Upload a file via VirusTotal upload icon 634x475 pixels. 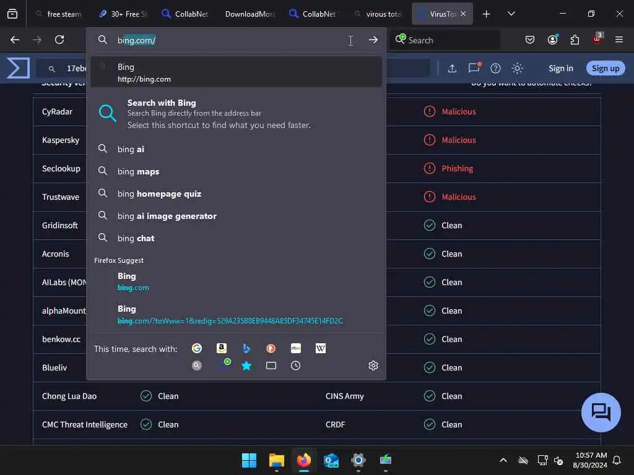pos(452,68)
